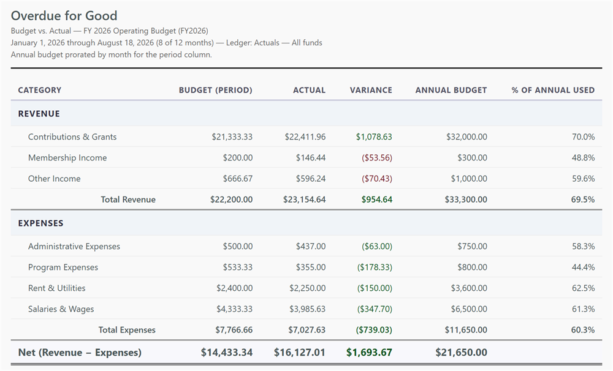
Task: Select the 'Rent & Utilities' row label
Action: pyautogui.click(x=56, y=288)
